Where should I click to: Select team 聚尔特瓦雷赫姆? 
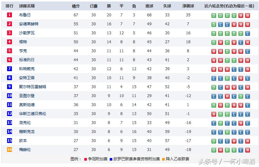[32, 87]
